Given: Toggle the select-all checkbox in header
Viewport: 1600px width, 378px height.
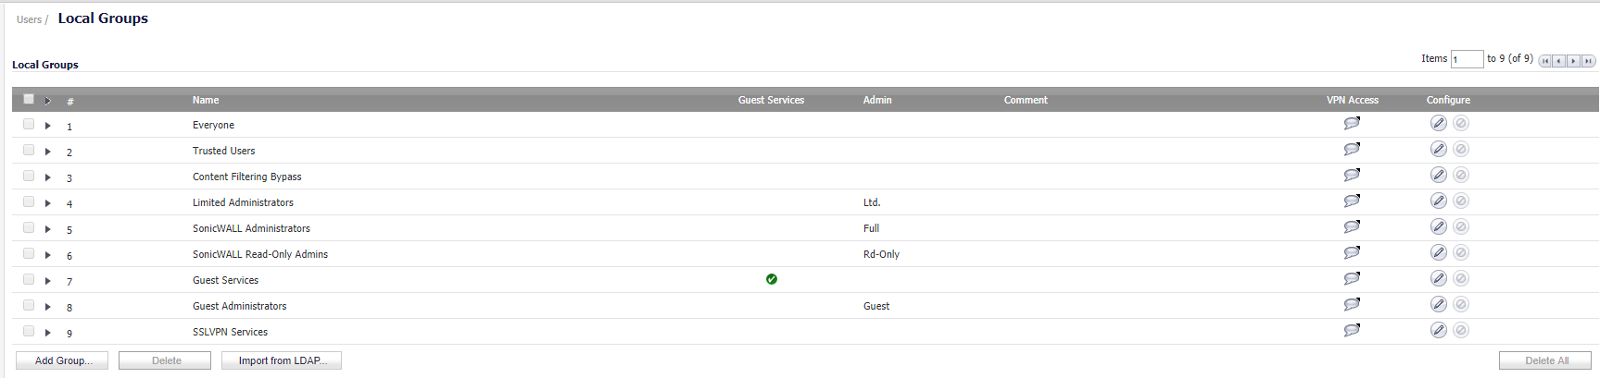Looking at the screenshot, I should (29, 100).
